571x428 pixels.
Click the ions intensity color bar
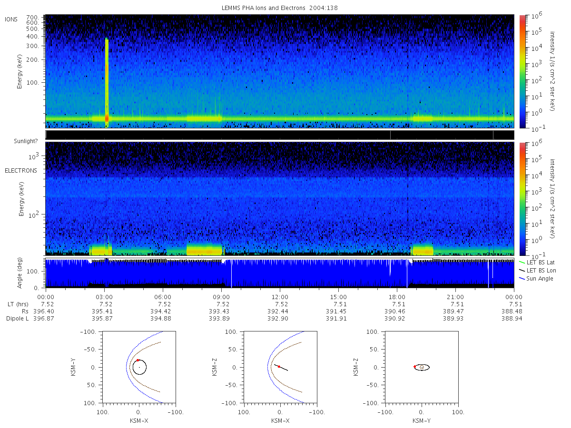pos(522,71)
